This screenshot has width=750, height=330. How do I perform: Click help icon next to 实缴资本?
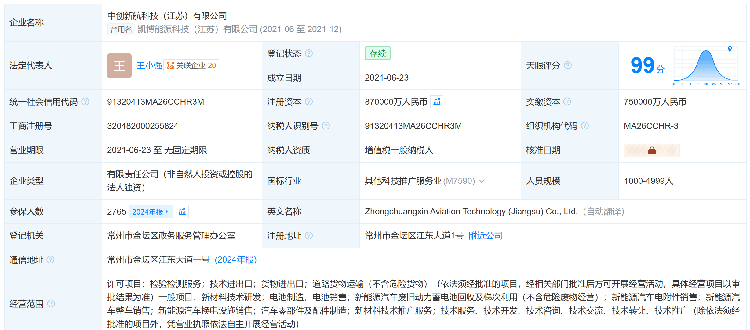[567, 102]
